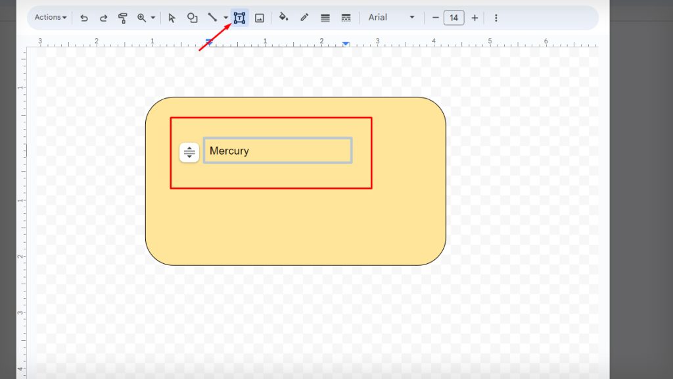673x379 pixels.
Task: Open the Actions menu
Action: (x=49, y=18)
